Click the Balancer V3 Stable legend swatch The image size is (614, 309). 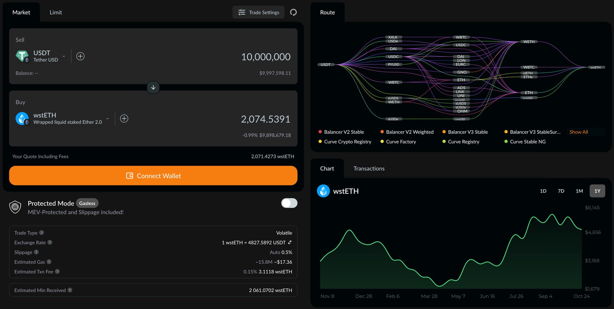444,132
